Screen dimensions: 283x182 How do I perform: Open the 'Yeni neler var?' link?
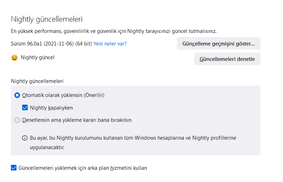tap(110, 44)
